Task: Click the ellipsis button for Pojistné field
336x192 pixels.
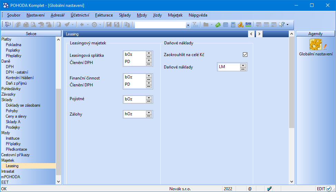Action: click(149, 101)
